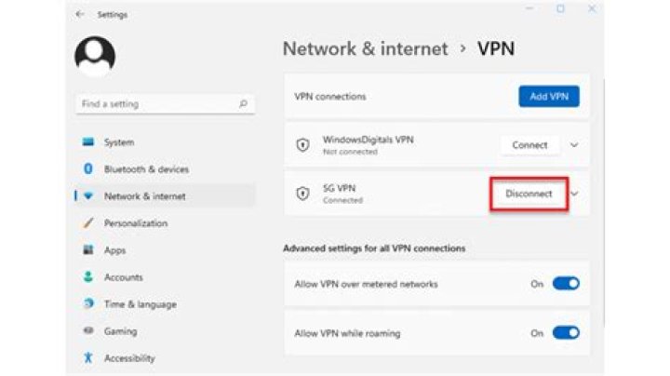This screenshot has width=670, height=376.
Task: Connect to WindowsDigitals VPN
Action: click(529, 145)
